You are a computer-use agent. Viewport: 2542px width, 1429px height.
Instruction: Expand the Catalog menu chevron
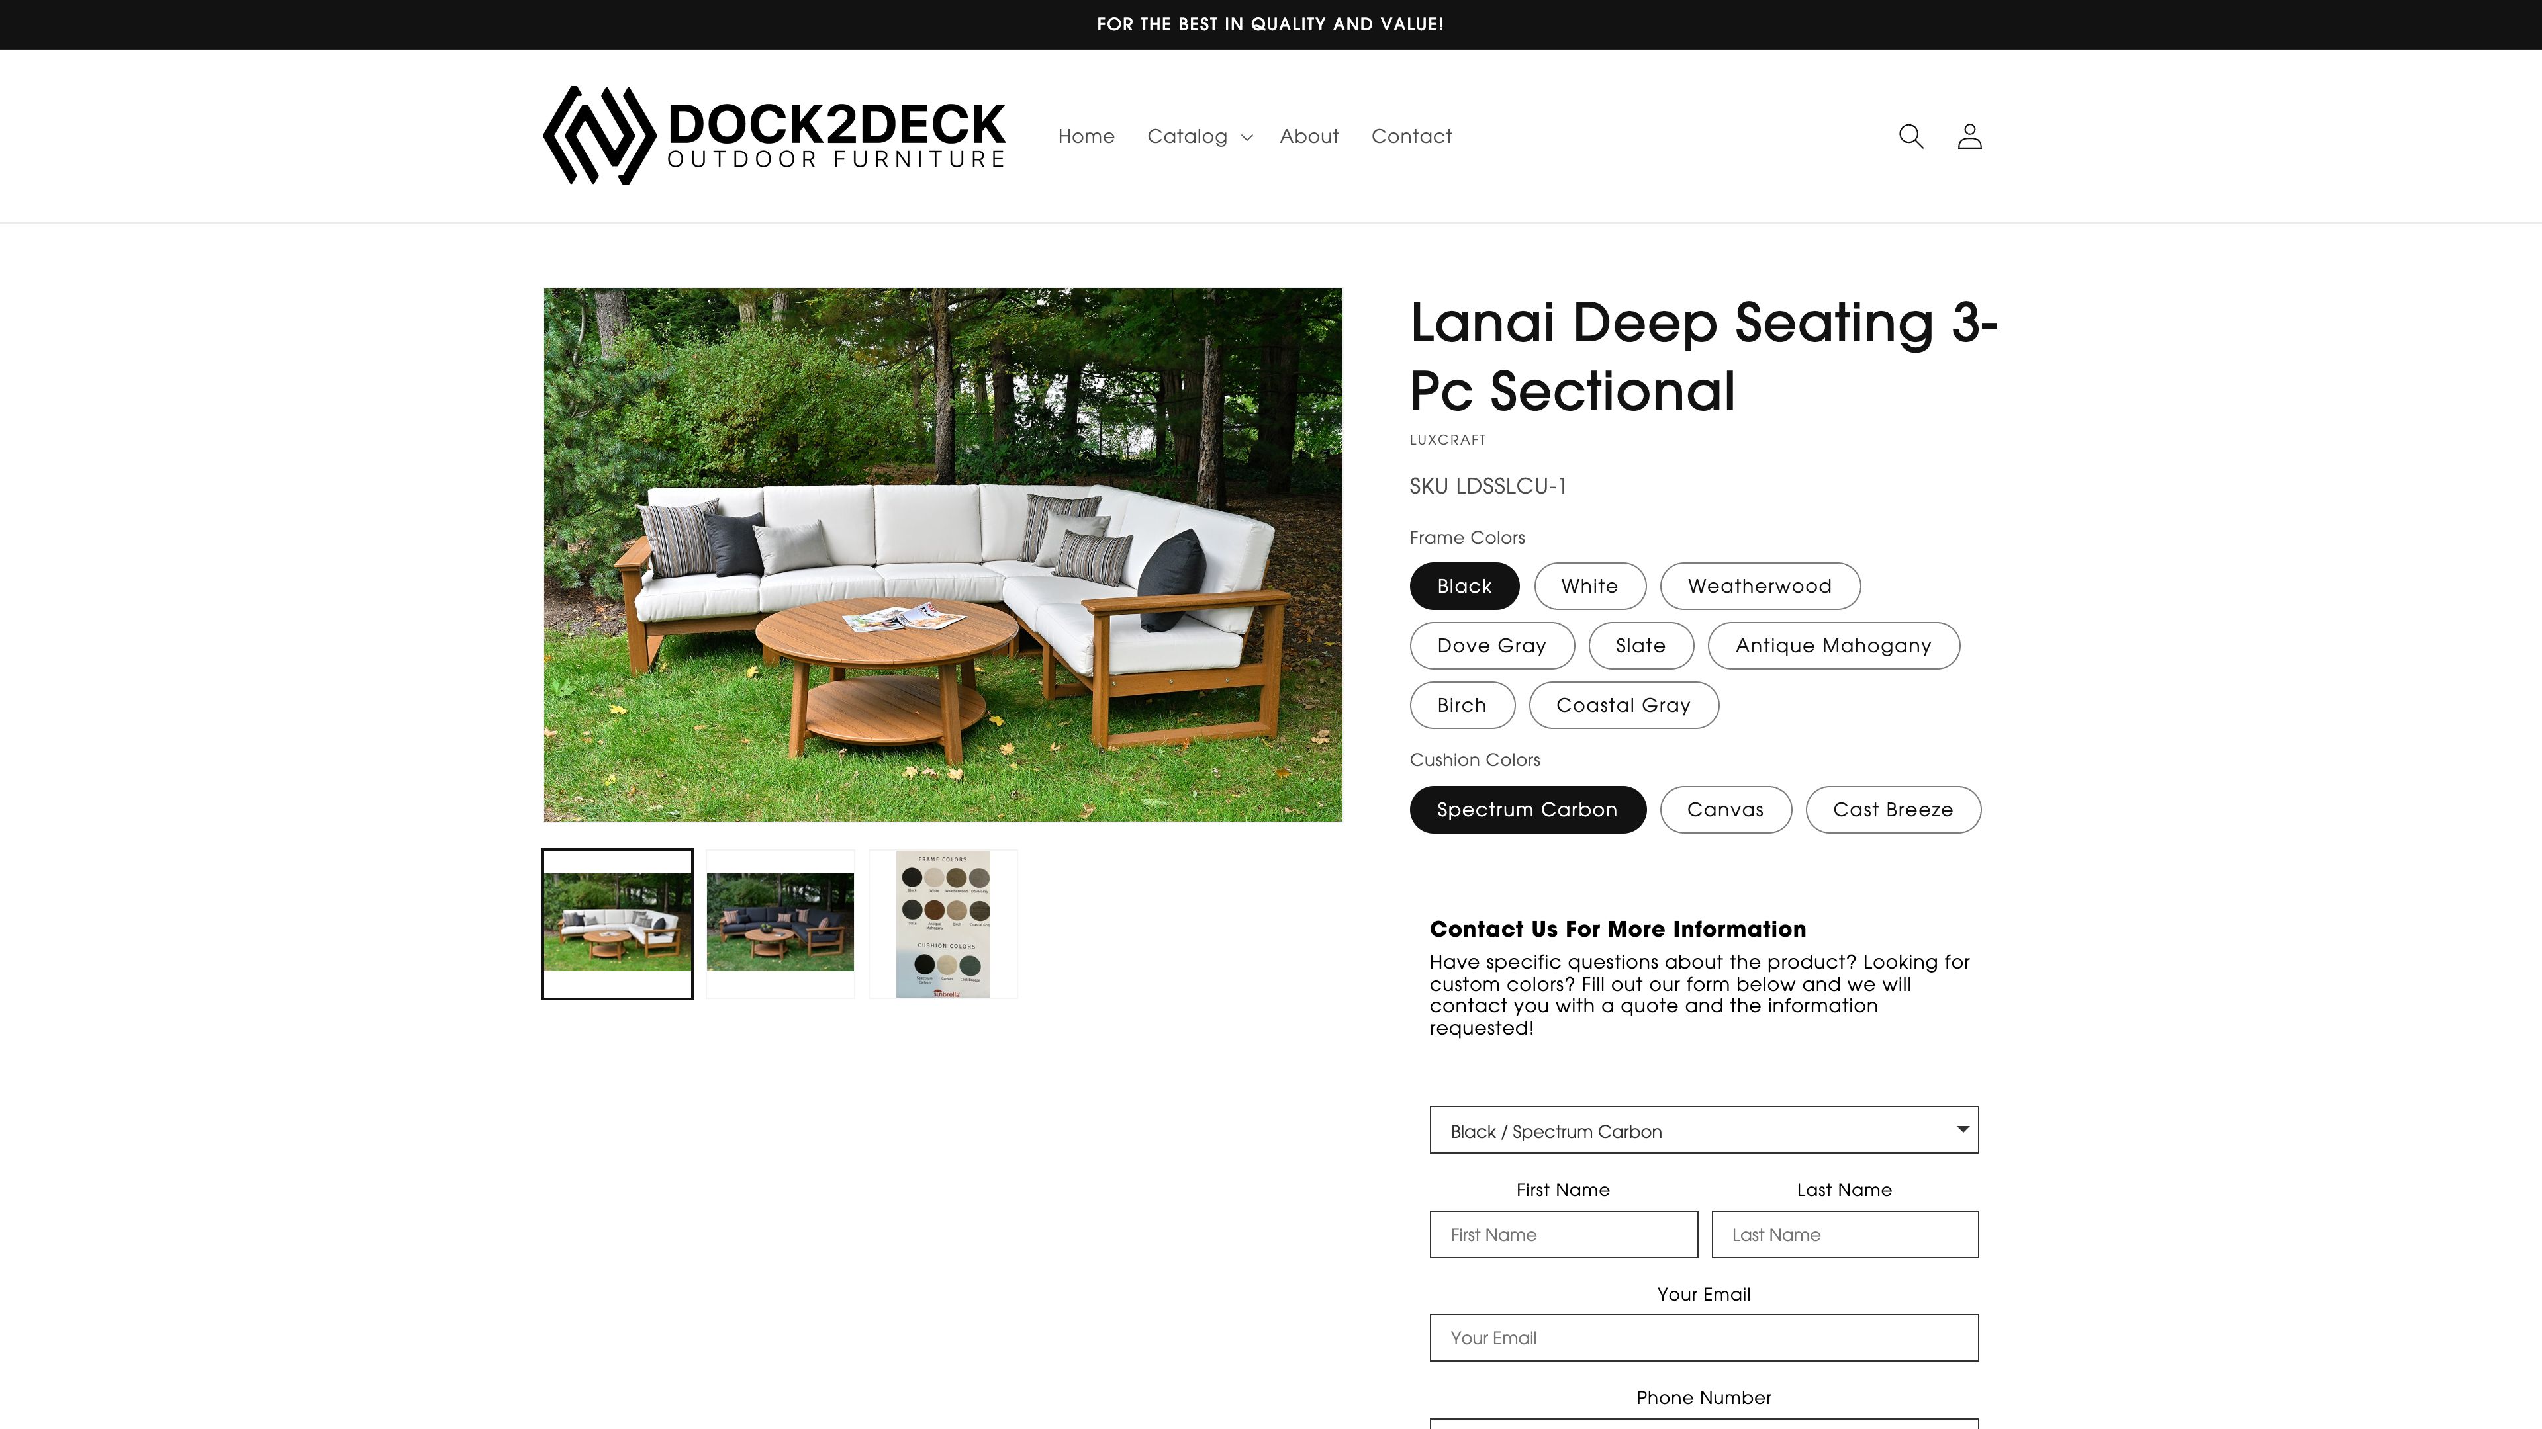(1247, 137)
